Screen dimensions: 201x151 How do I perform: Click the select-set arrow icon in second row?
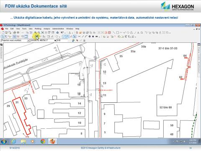click(3, 36)
